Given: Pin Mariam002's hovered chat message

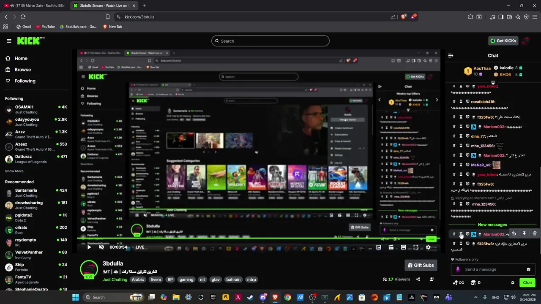Looking at the screenshot, I should coord(524,233).
